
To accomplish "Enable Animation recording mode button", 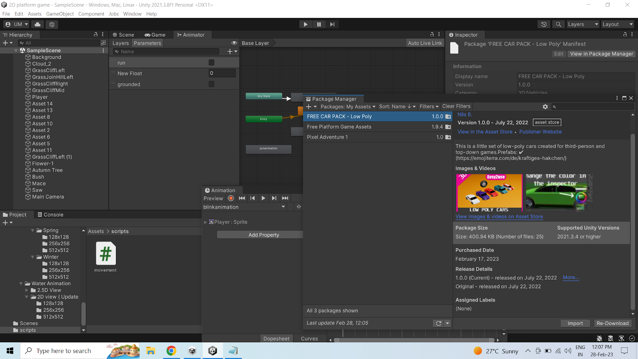I will (231, 198).
